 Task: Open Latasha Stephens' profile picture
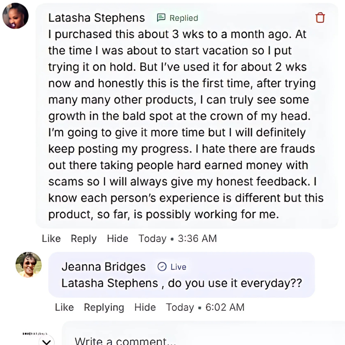(16, 16)
